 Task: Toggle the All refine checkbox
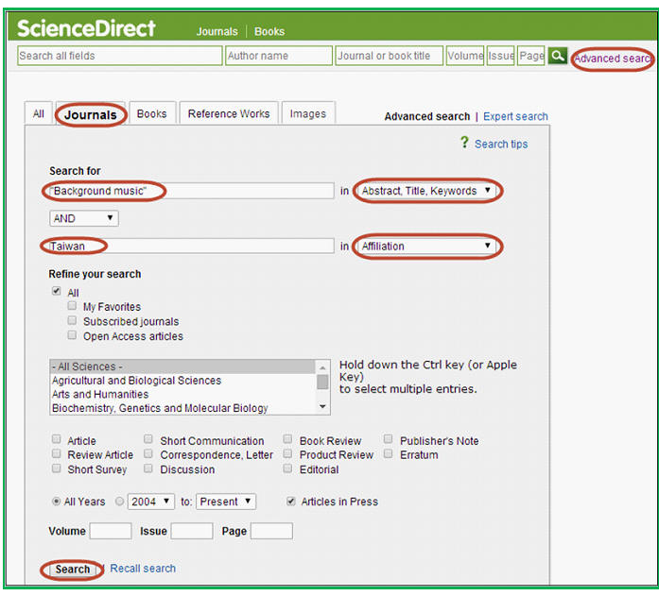57,291
